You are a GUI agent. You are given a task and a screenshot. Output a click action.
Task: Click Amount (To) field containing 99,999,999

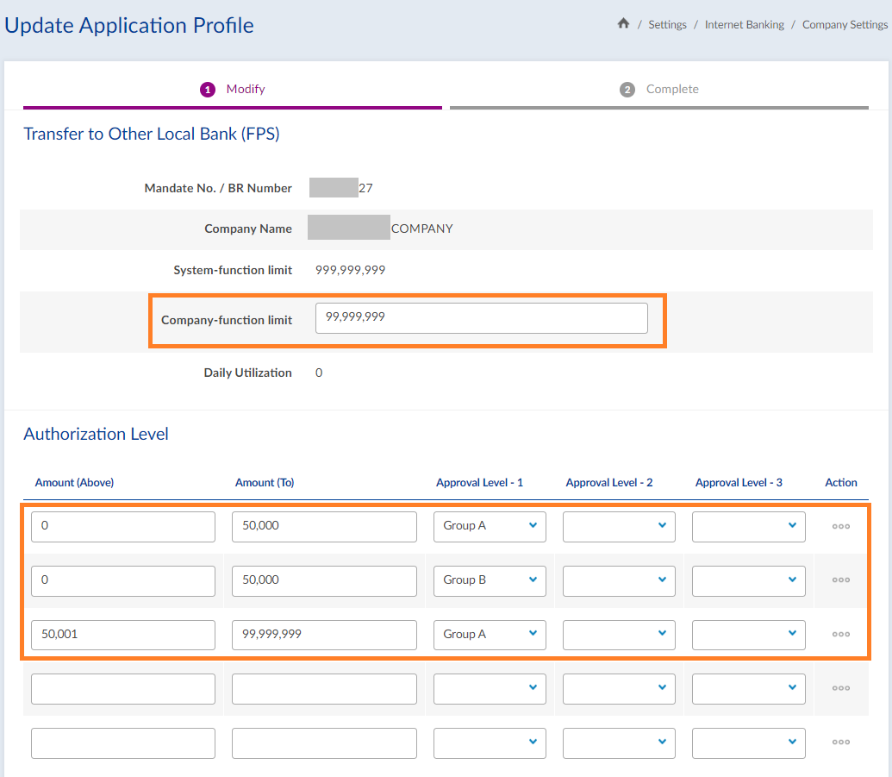[x=324, y=635]
